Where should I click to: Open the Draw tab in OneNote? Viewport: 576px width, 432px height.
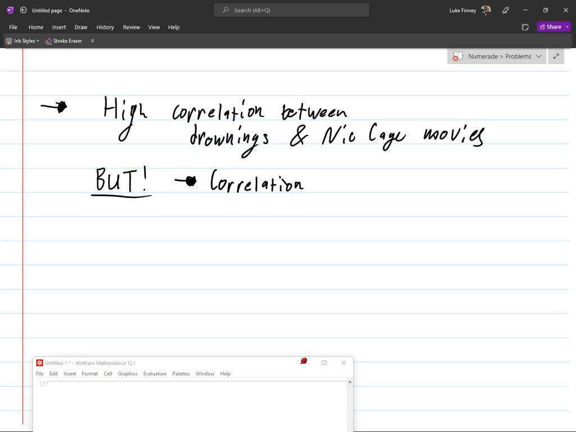click(x=81, y=27)
